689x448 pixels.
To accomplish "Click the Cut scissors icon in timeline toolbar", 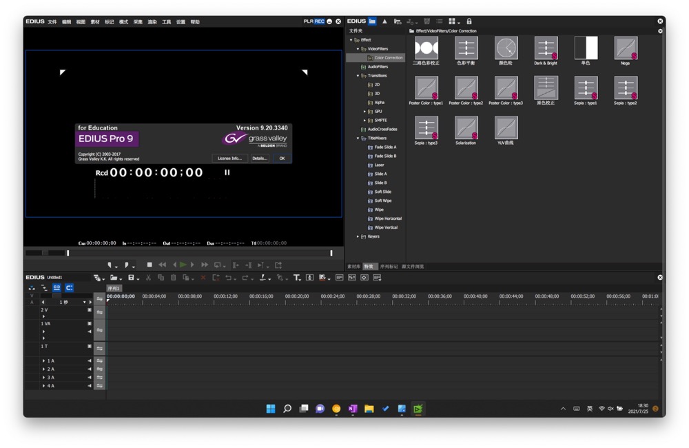I will pos(148,278).
